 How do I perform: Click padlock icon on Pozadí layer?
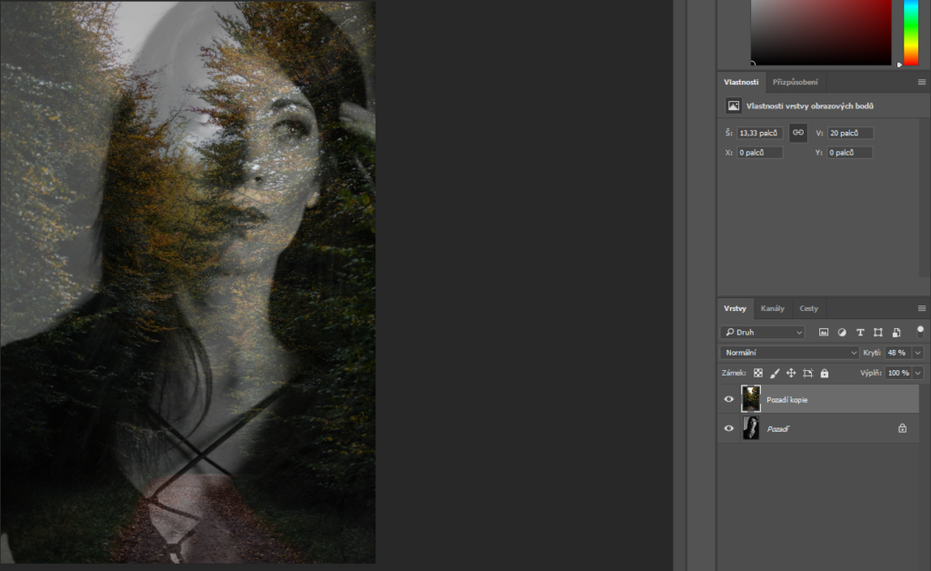tap(903, 428)
